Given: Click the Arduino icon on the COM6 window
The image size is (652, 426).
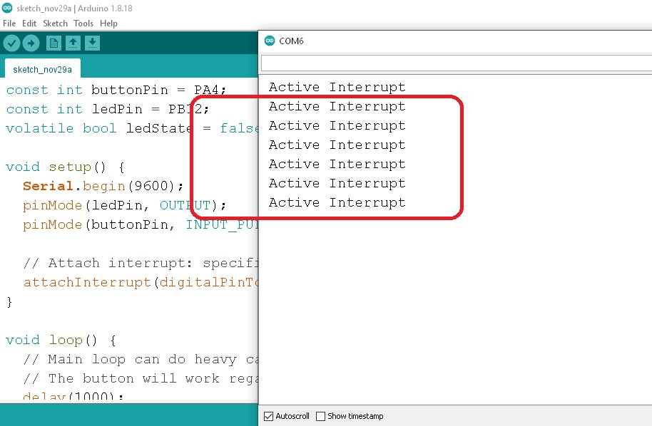Looking at the screenshot, I should tap(269, 41).
